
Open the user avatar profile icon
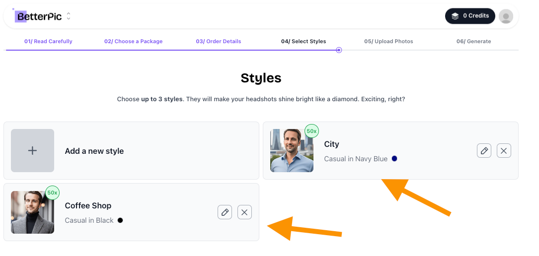pos(506,16)
